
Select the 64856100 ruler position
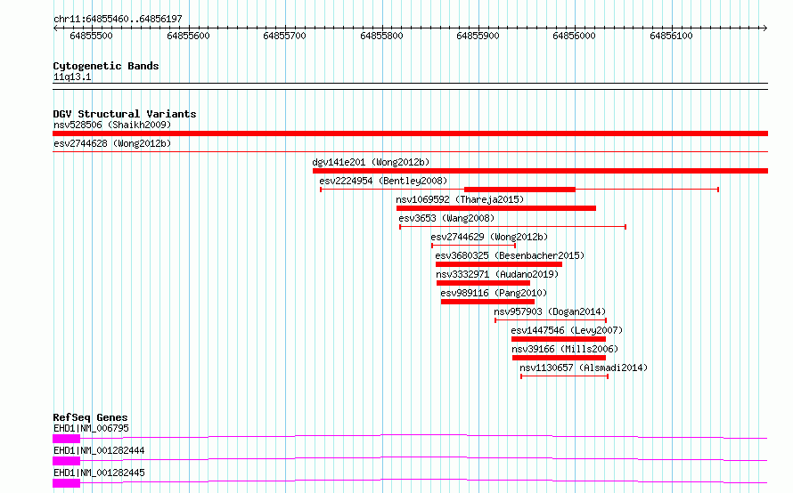pyautogui.click(x=672, y=36)
